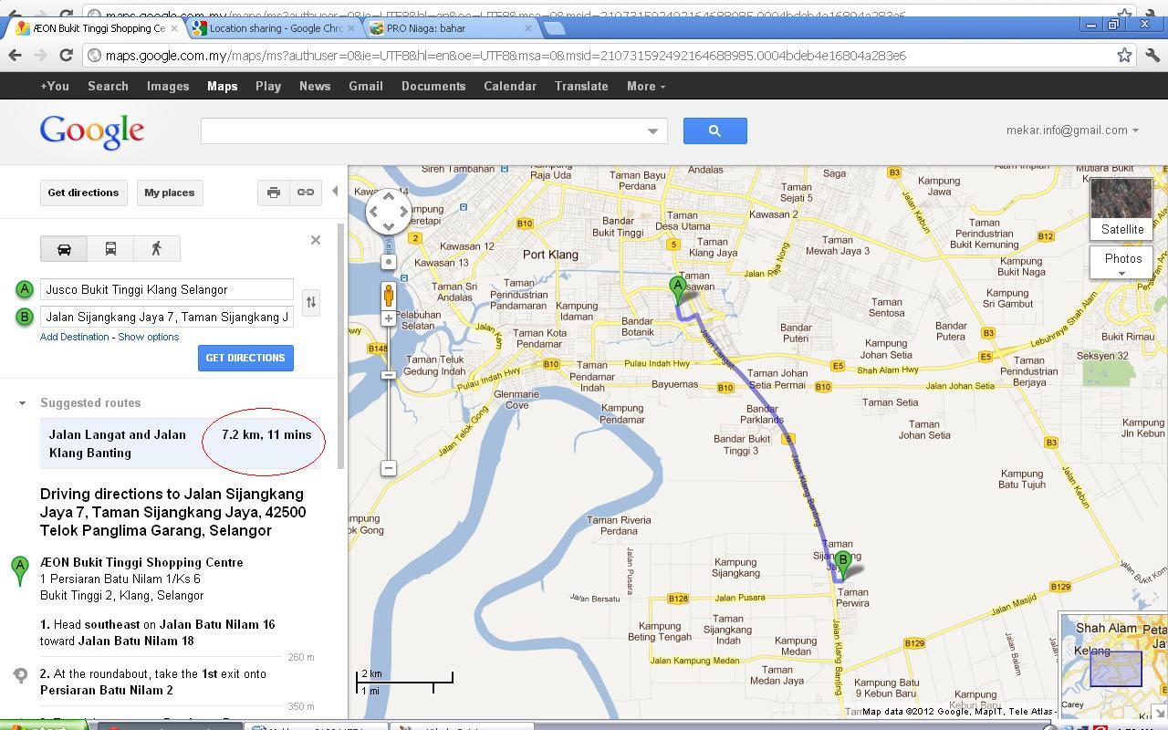Click the print icon
Viewport: 1168px width, 730px height.
(x=273, y=193)
